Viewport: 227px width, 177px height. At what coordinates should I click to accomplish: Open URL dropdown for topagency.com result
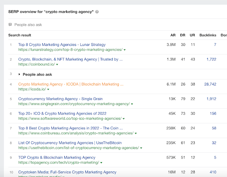(x=101, y=163)
